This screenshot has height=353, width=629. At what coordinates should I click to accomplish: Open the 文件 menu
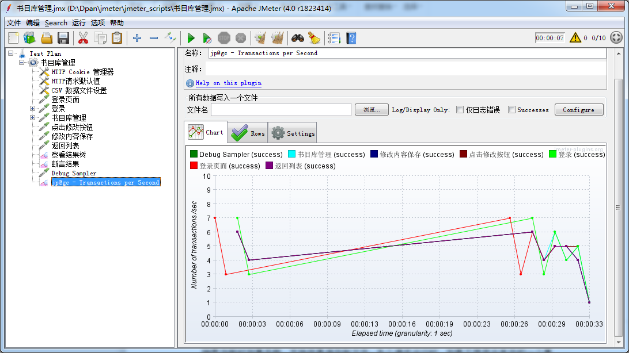tap(14, 23)
